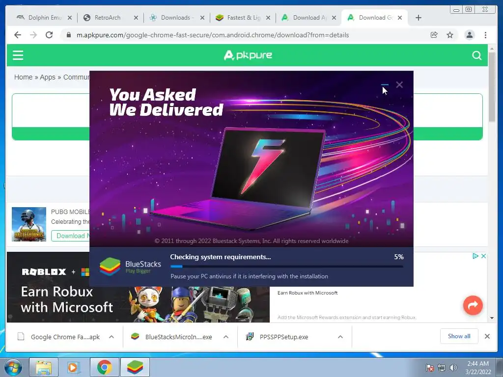Screen dimensions: 503x377
Task: Click the 5% progress value
Action: [x=399, y=257]
